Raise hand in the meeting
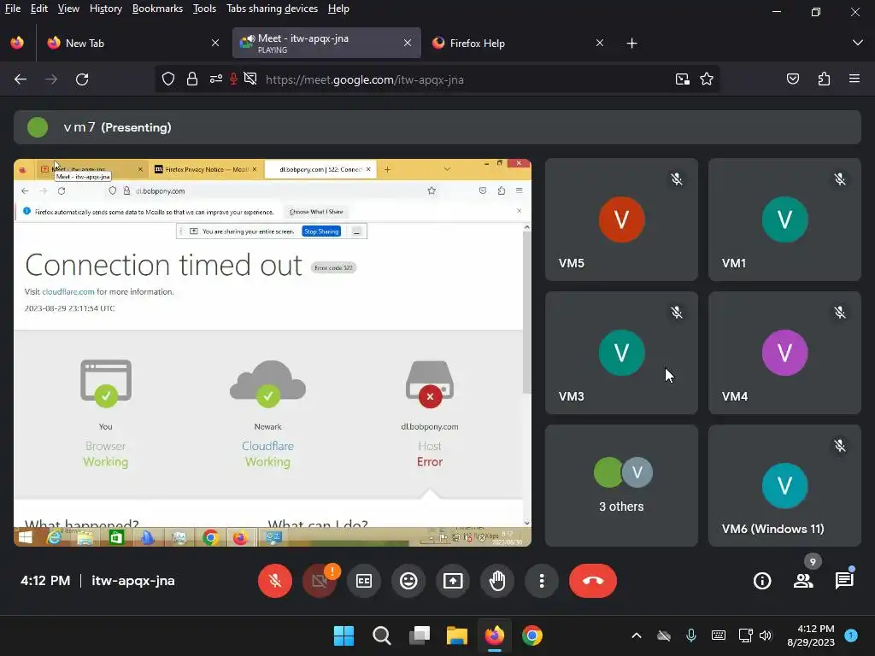Screen dimensions: 875x656 click(x=497, y=581)
